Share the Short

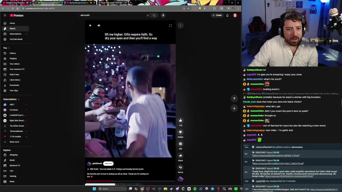180,156
